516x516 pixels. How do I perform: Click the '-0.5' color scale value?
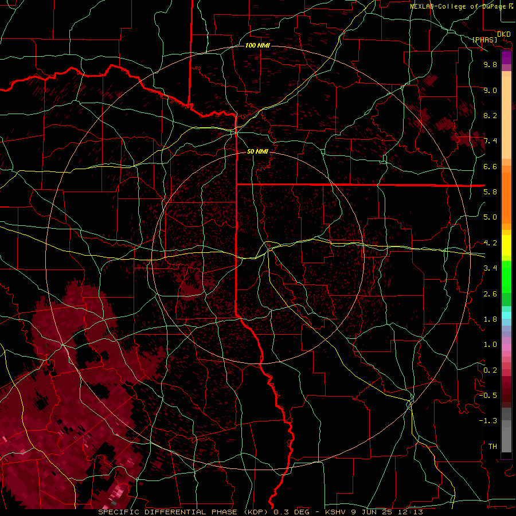(x=488, y=396)
